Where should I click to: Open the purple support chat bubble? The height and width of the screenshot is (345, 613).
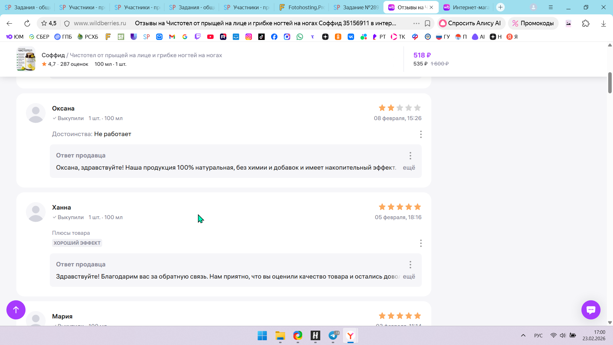591,310
